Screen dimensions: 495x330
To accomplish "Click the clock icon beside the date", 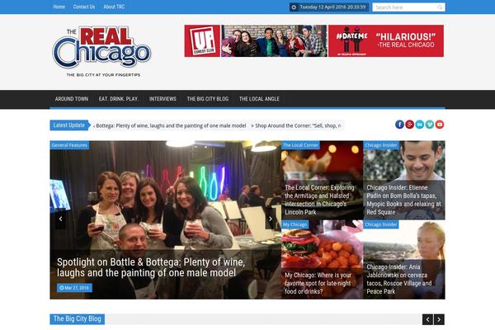I will click(x=294, y=7).
